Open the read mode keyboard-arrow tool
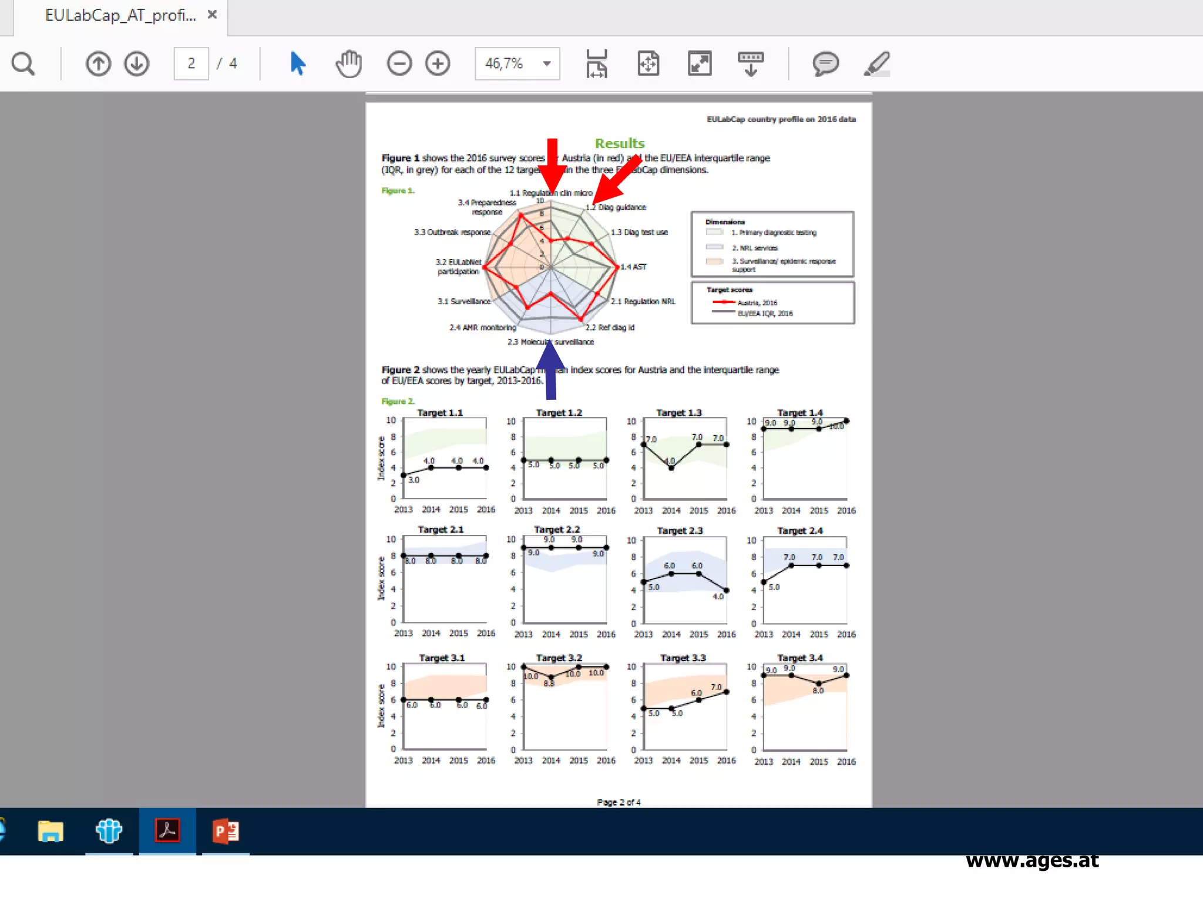The height and width of the screenshot is (902, 1203). click(x=751, y=63)
